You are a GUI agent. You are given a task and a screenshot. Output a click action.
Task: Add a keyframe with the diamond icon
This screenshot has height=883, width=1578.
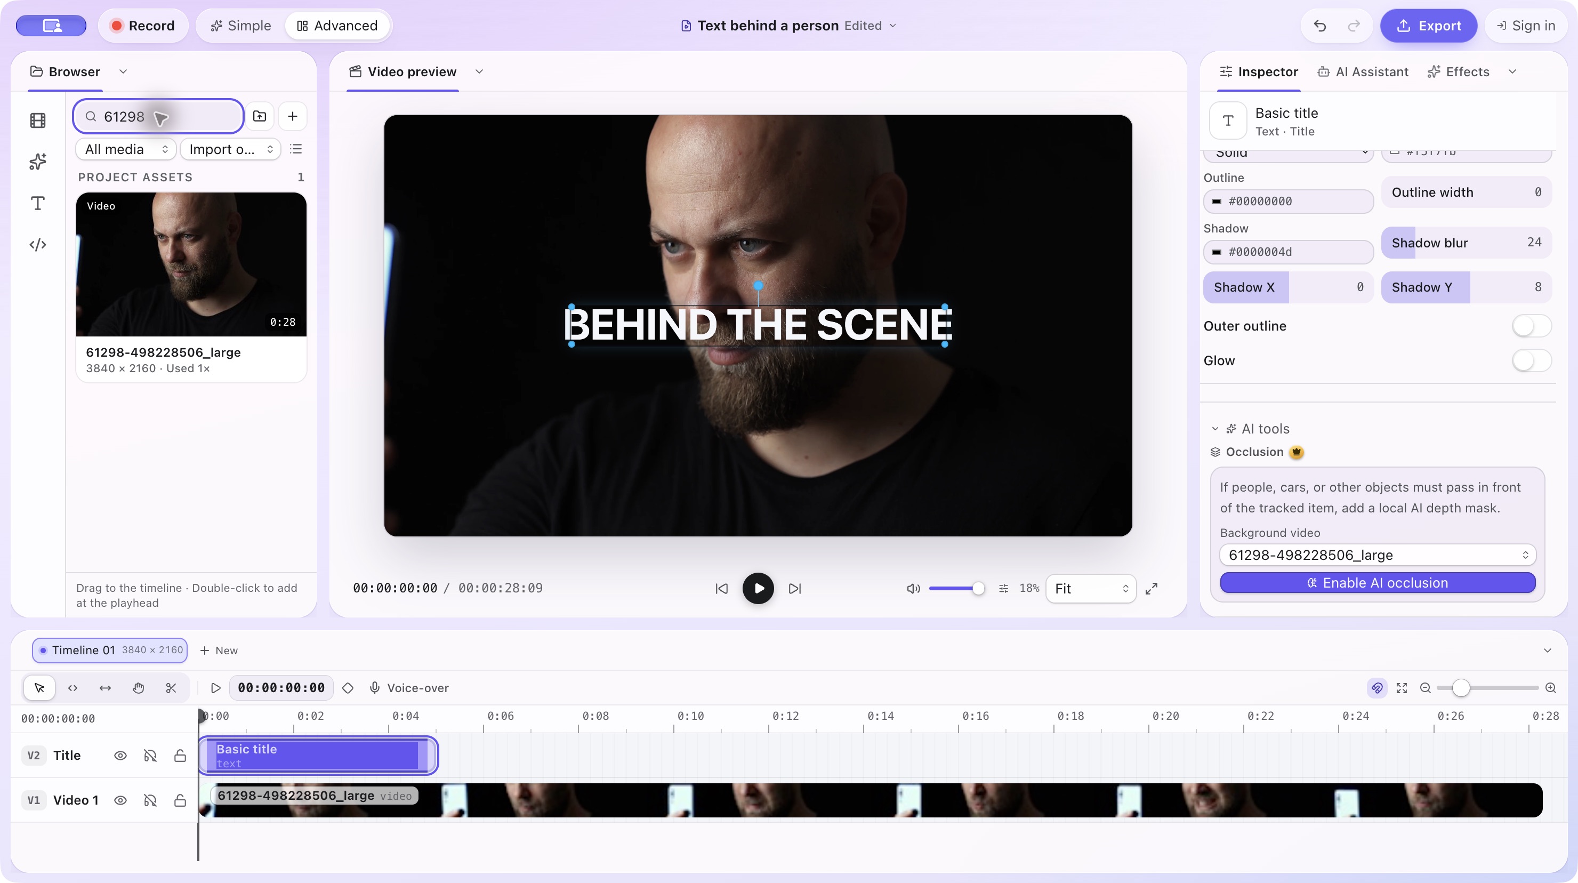point(348,687)
